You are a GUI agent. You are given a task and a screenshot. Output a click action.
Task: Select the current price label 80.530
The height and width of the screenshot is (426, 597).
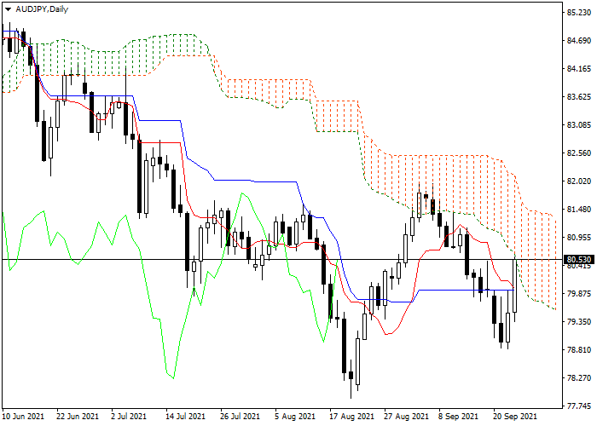[x=579, y=260]
